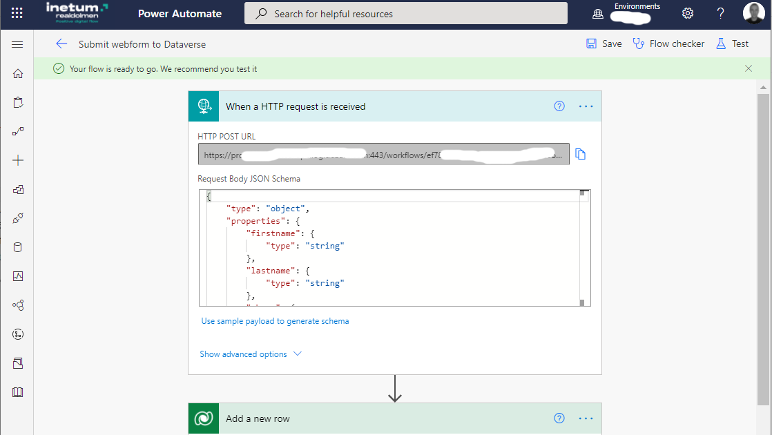This screenshot has width=772, height=435.
Task: Click the search for helpful resources field
Action: [x=405, y=12]
